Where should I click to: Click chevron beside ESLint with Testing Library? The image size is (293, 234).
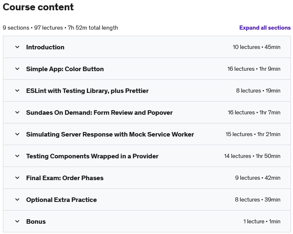[x=17, y=91]
